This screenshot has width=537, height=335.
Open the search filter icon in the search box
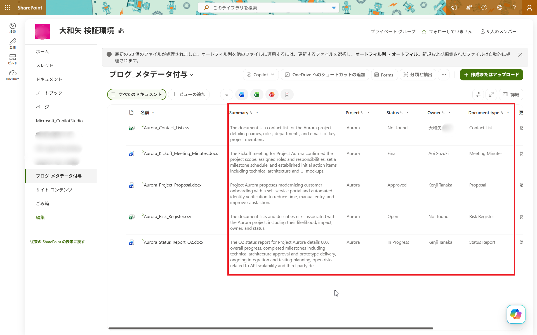pos(334,8)
